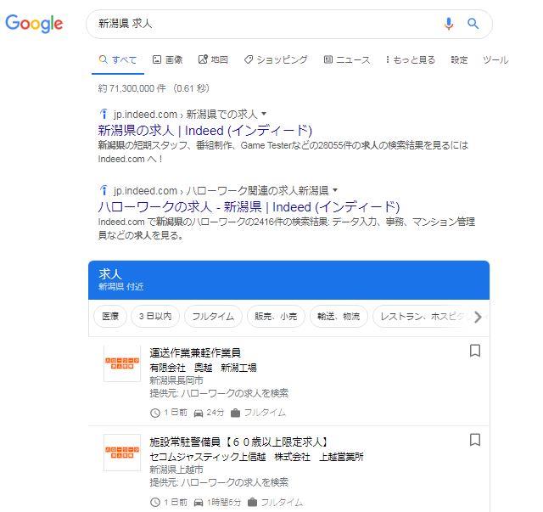
Task: Open the もっと見る more menu
Action: [410, 60]
